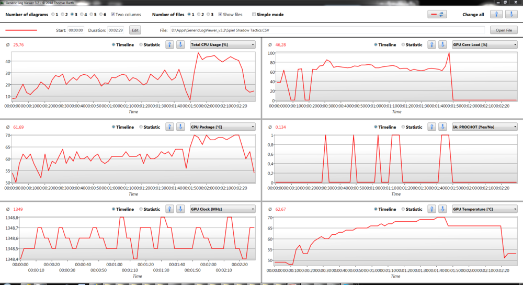Click up arrow in Total CPU Usage panel
The image size is (523, 285).
point(169,44)
